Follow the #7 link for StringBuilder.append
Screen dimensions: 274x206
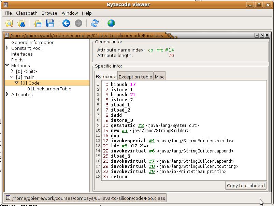pos(152,161)
